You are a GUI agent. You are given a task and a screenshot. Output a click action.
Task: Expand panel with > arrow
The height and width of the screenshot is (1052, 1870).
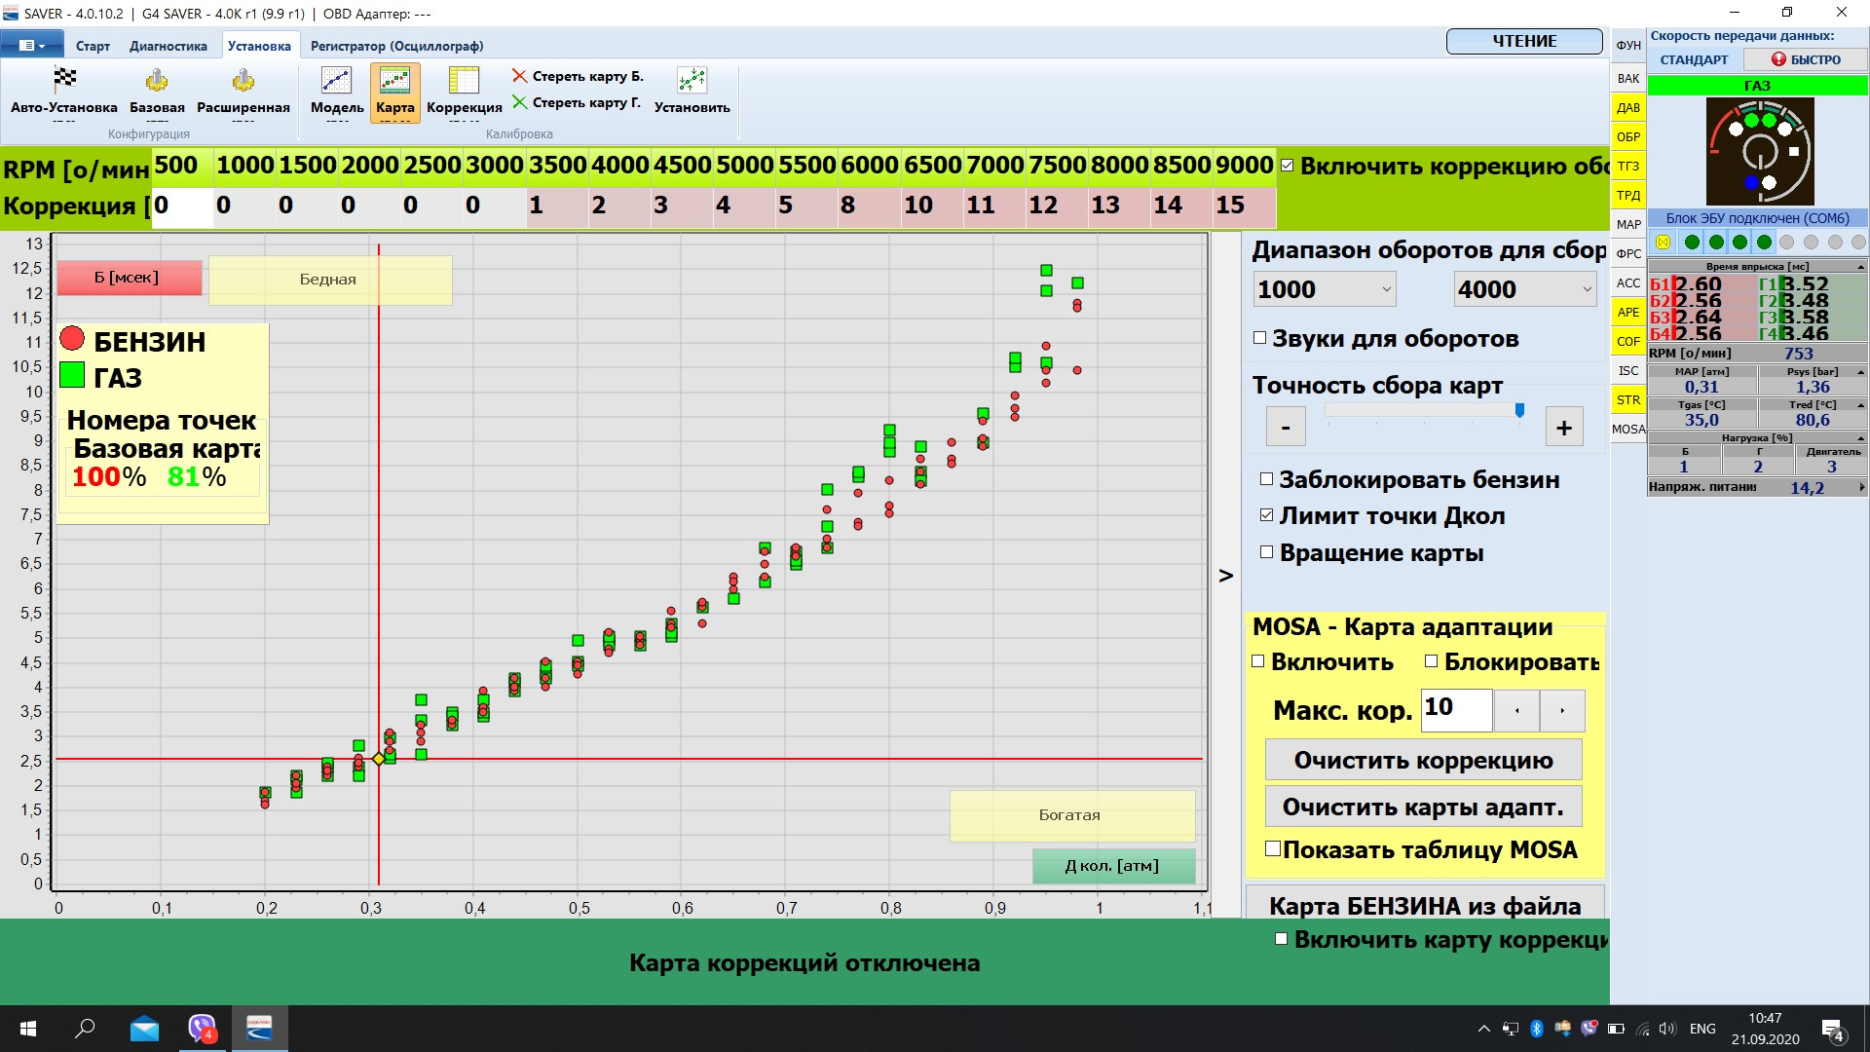click(x=1225, y=576)
